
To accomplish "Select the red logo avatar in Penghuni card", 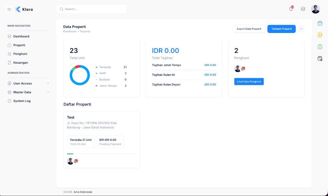I will [x=243, y=69].
